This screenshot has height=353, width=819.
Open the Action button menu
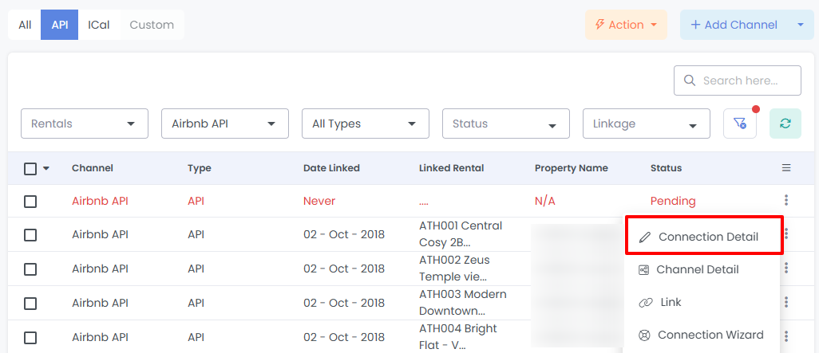626,25
